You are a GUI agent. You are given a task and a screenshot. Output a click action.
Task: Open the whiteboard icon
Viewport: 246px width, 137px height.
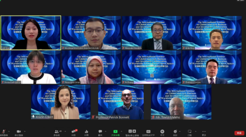[189, 131]
